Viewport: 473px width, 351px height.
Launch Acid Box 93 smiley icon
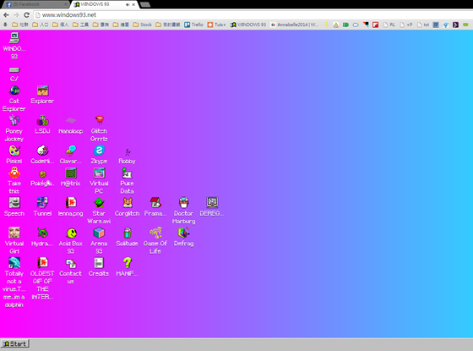point(71,233)
